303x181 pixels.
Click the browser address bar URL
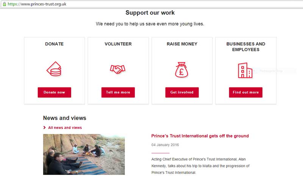[37, 4]
